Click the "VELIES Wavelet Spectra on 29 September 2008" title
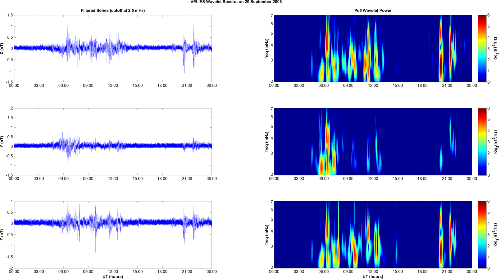499x279 pixels. coord(236,2)
